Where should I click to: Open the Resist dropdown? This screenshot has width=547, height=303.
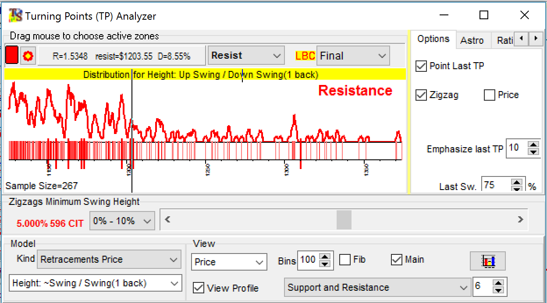(x=246, y=56)
